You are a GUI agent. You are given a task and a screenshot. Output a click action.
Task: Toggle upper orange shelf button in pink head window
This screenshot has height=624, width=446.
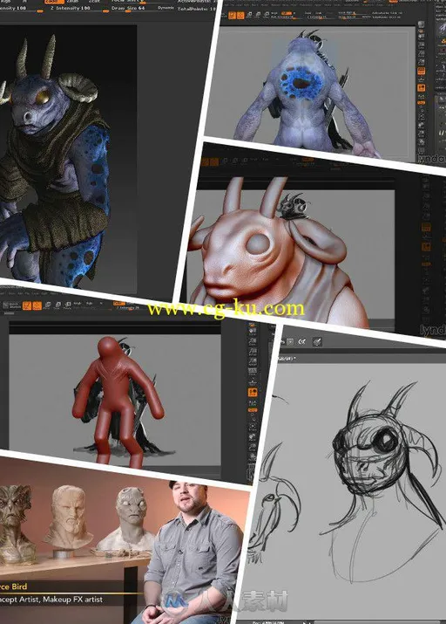pyautogui.click(x=426, y=227)
